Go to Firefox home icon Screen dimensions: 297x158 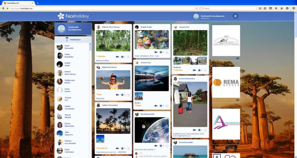point(282,8)
